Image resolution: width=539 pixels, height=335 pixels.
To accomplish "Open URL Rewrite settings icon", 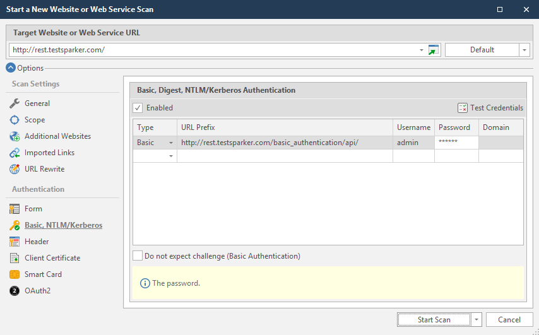I will pos(15,169).
